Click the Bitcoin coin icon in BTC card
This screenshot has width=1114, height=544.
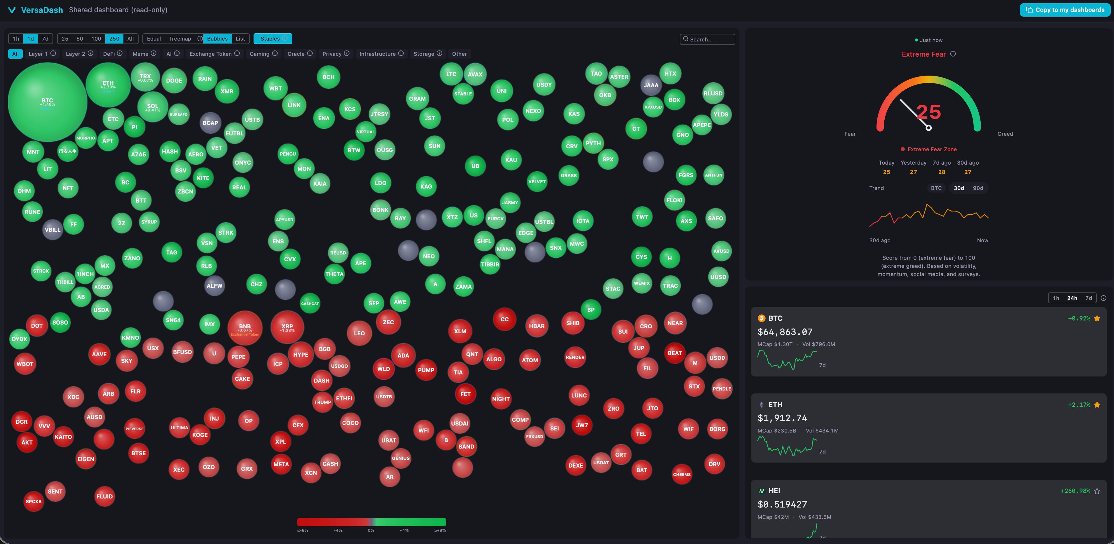tap(762, 318)
